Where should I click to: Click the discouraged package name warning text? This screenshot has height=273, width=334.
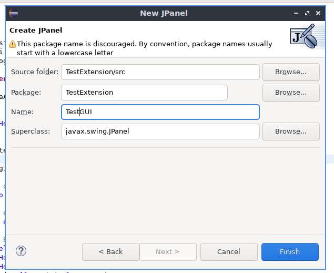point(145,48)
